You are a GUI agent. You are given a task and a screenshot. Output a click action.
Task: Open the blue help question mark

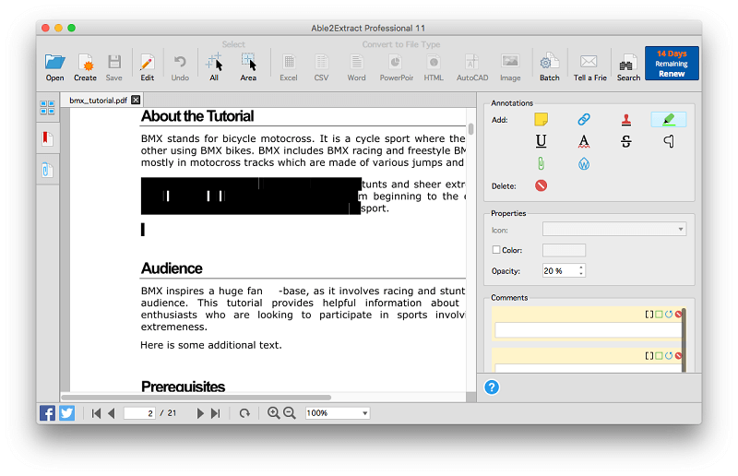pyautogui.click(x=492, y=387)
